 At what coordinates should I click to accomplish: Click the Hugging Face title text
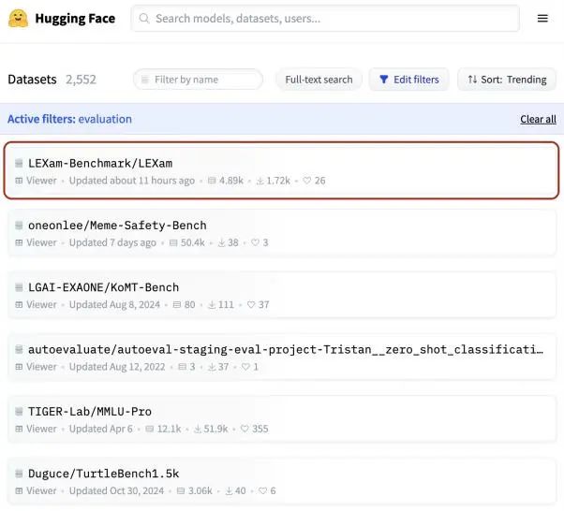click(x=75, y=19)
